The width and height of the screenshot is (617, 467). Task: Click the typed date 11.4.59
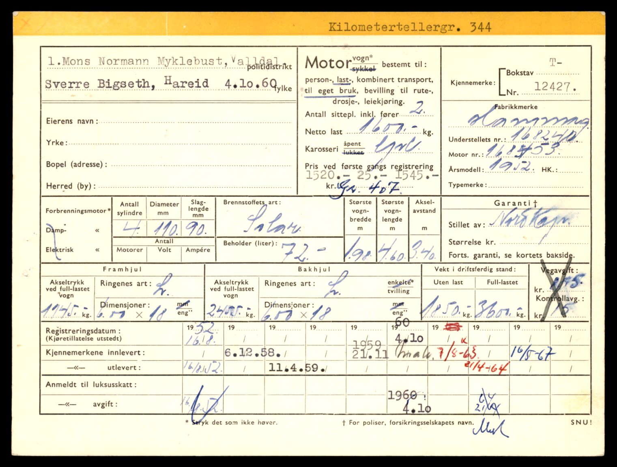point(296,368)
